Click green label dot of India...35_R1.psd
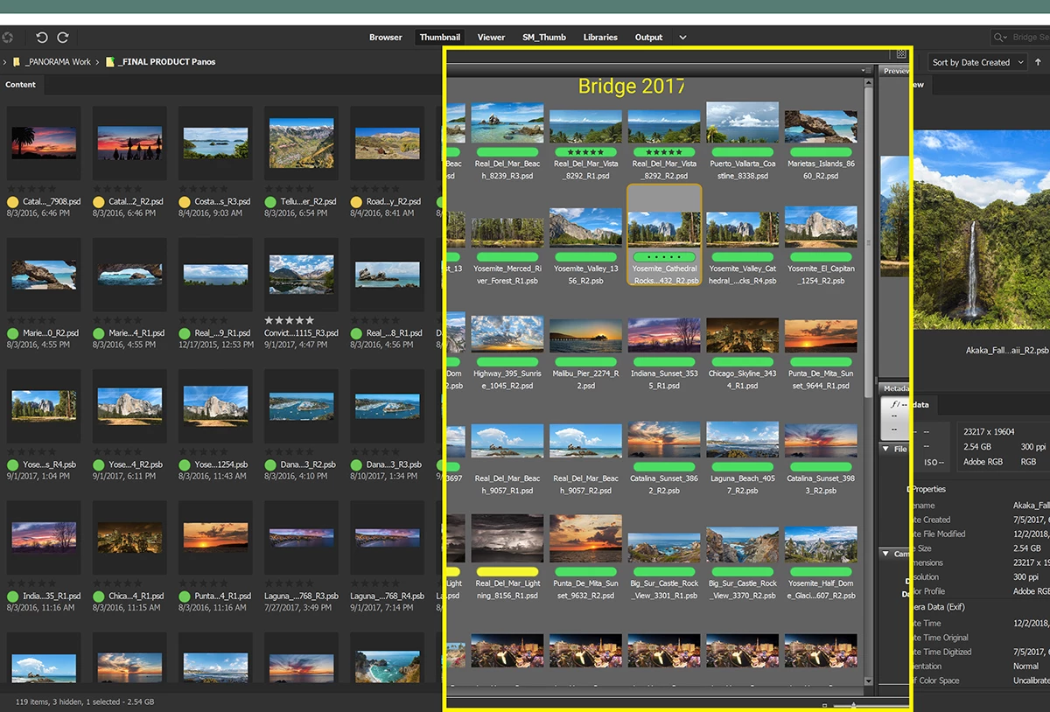The image size is (1050, 712). [x=13, y=597]
